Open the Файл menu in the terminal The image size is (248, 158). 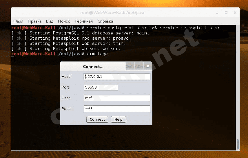click(18, 21)
